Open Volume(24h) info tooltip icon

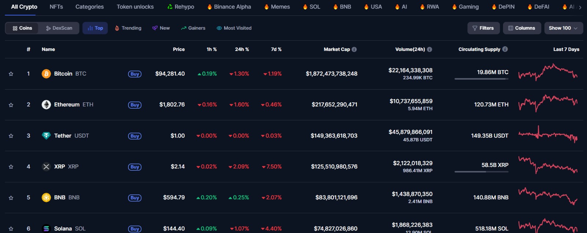point(429,49)
